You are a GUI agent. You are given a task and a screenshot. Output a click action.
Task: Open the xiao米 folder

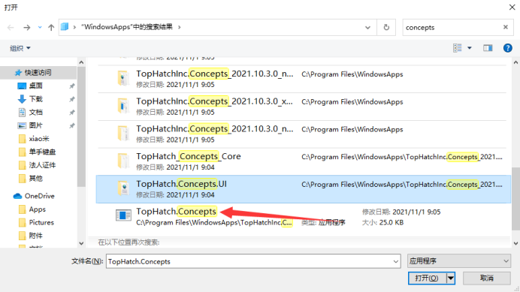(x=39, y=139)
